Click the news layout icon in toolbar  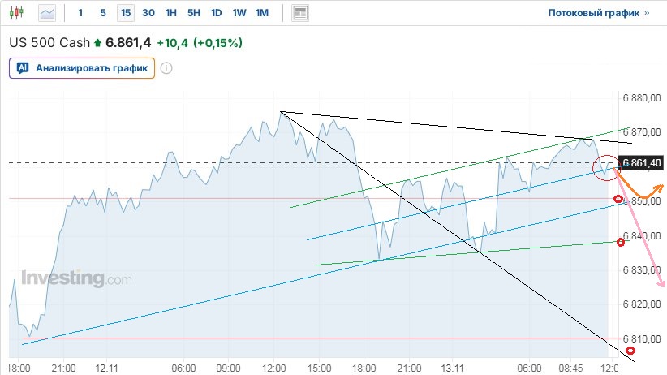pos(300,13)
